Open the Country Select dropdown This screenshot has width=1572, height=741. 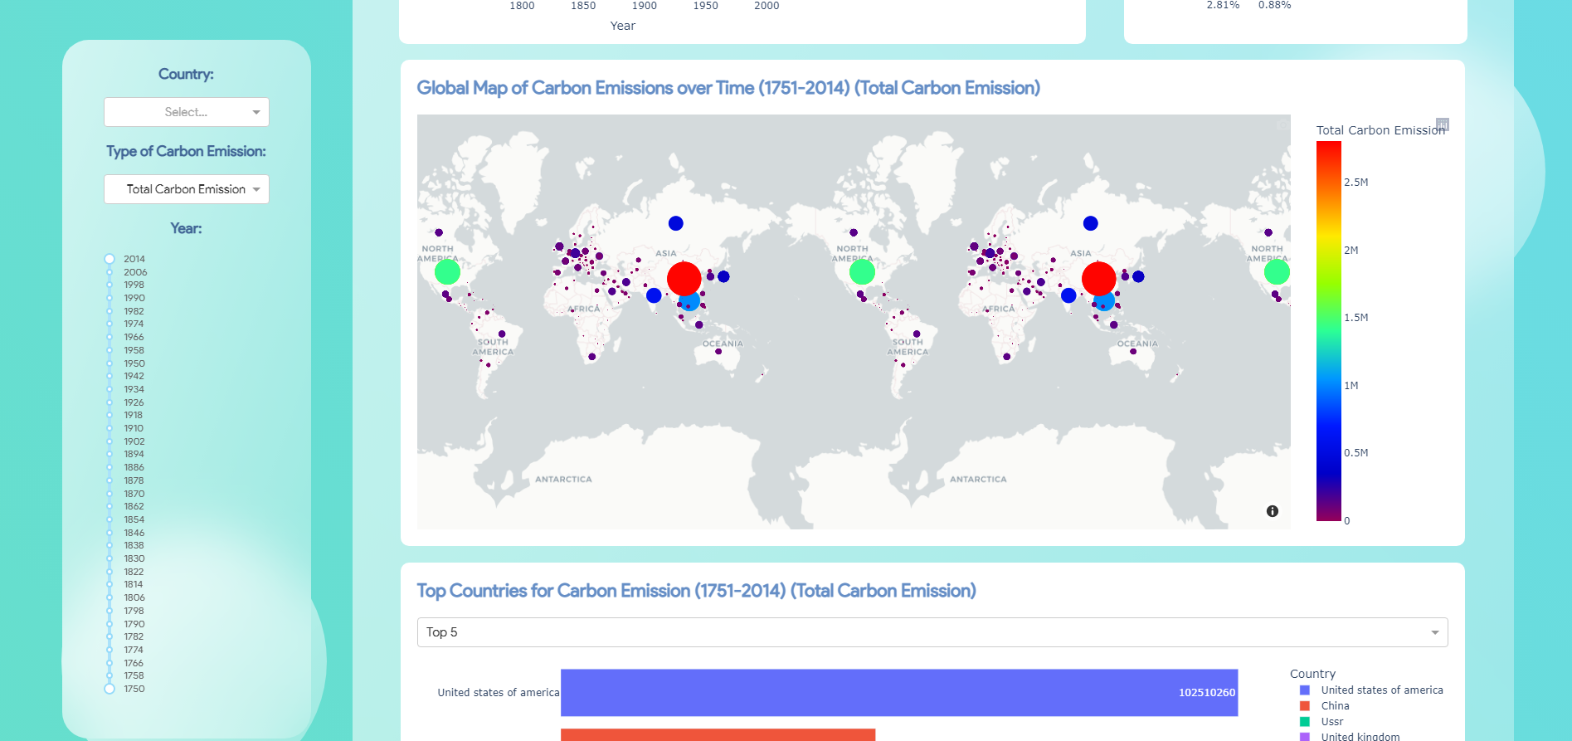pos(187,112)
